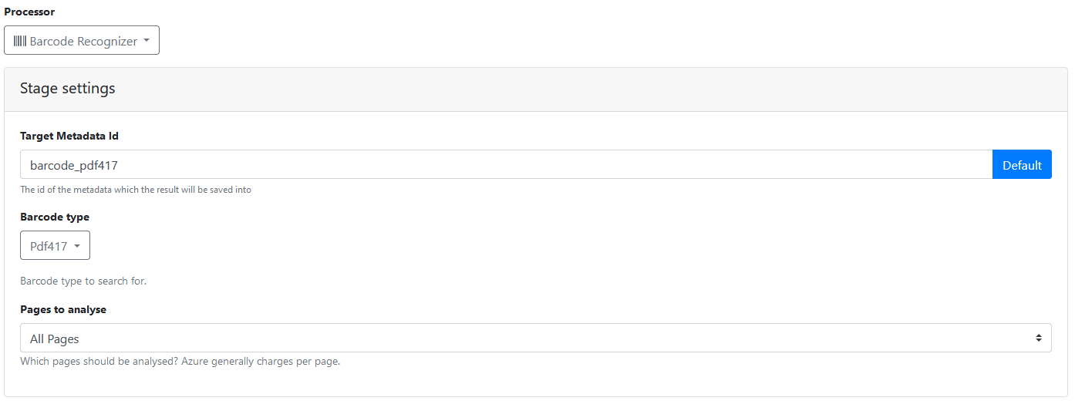This screenshot has height=401, width=1075.
Task: Click the caret arrow beside Barcode Recognizer
Action: click(147, 40)
